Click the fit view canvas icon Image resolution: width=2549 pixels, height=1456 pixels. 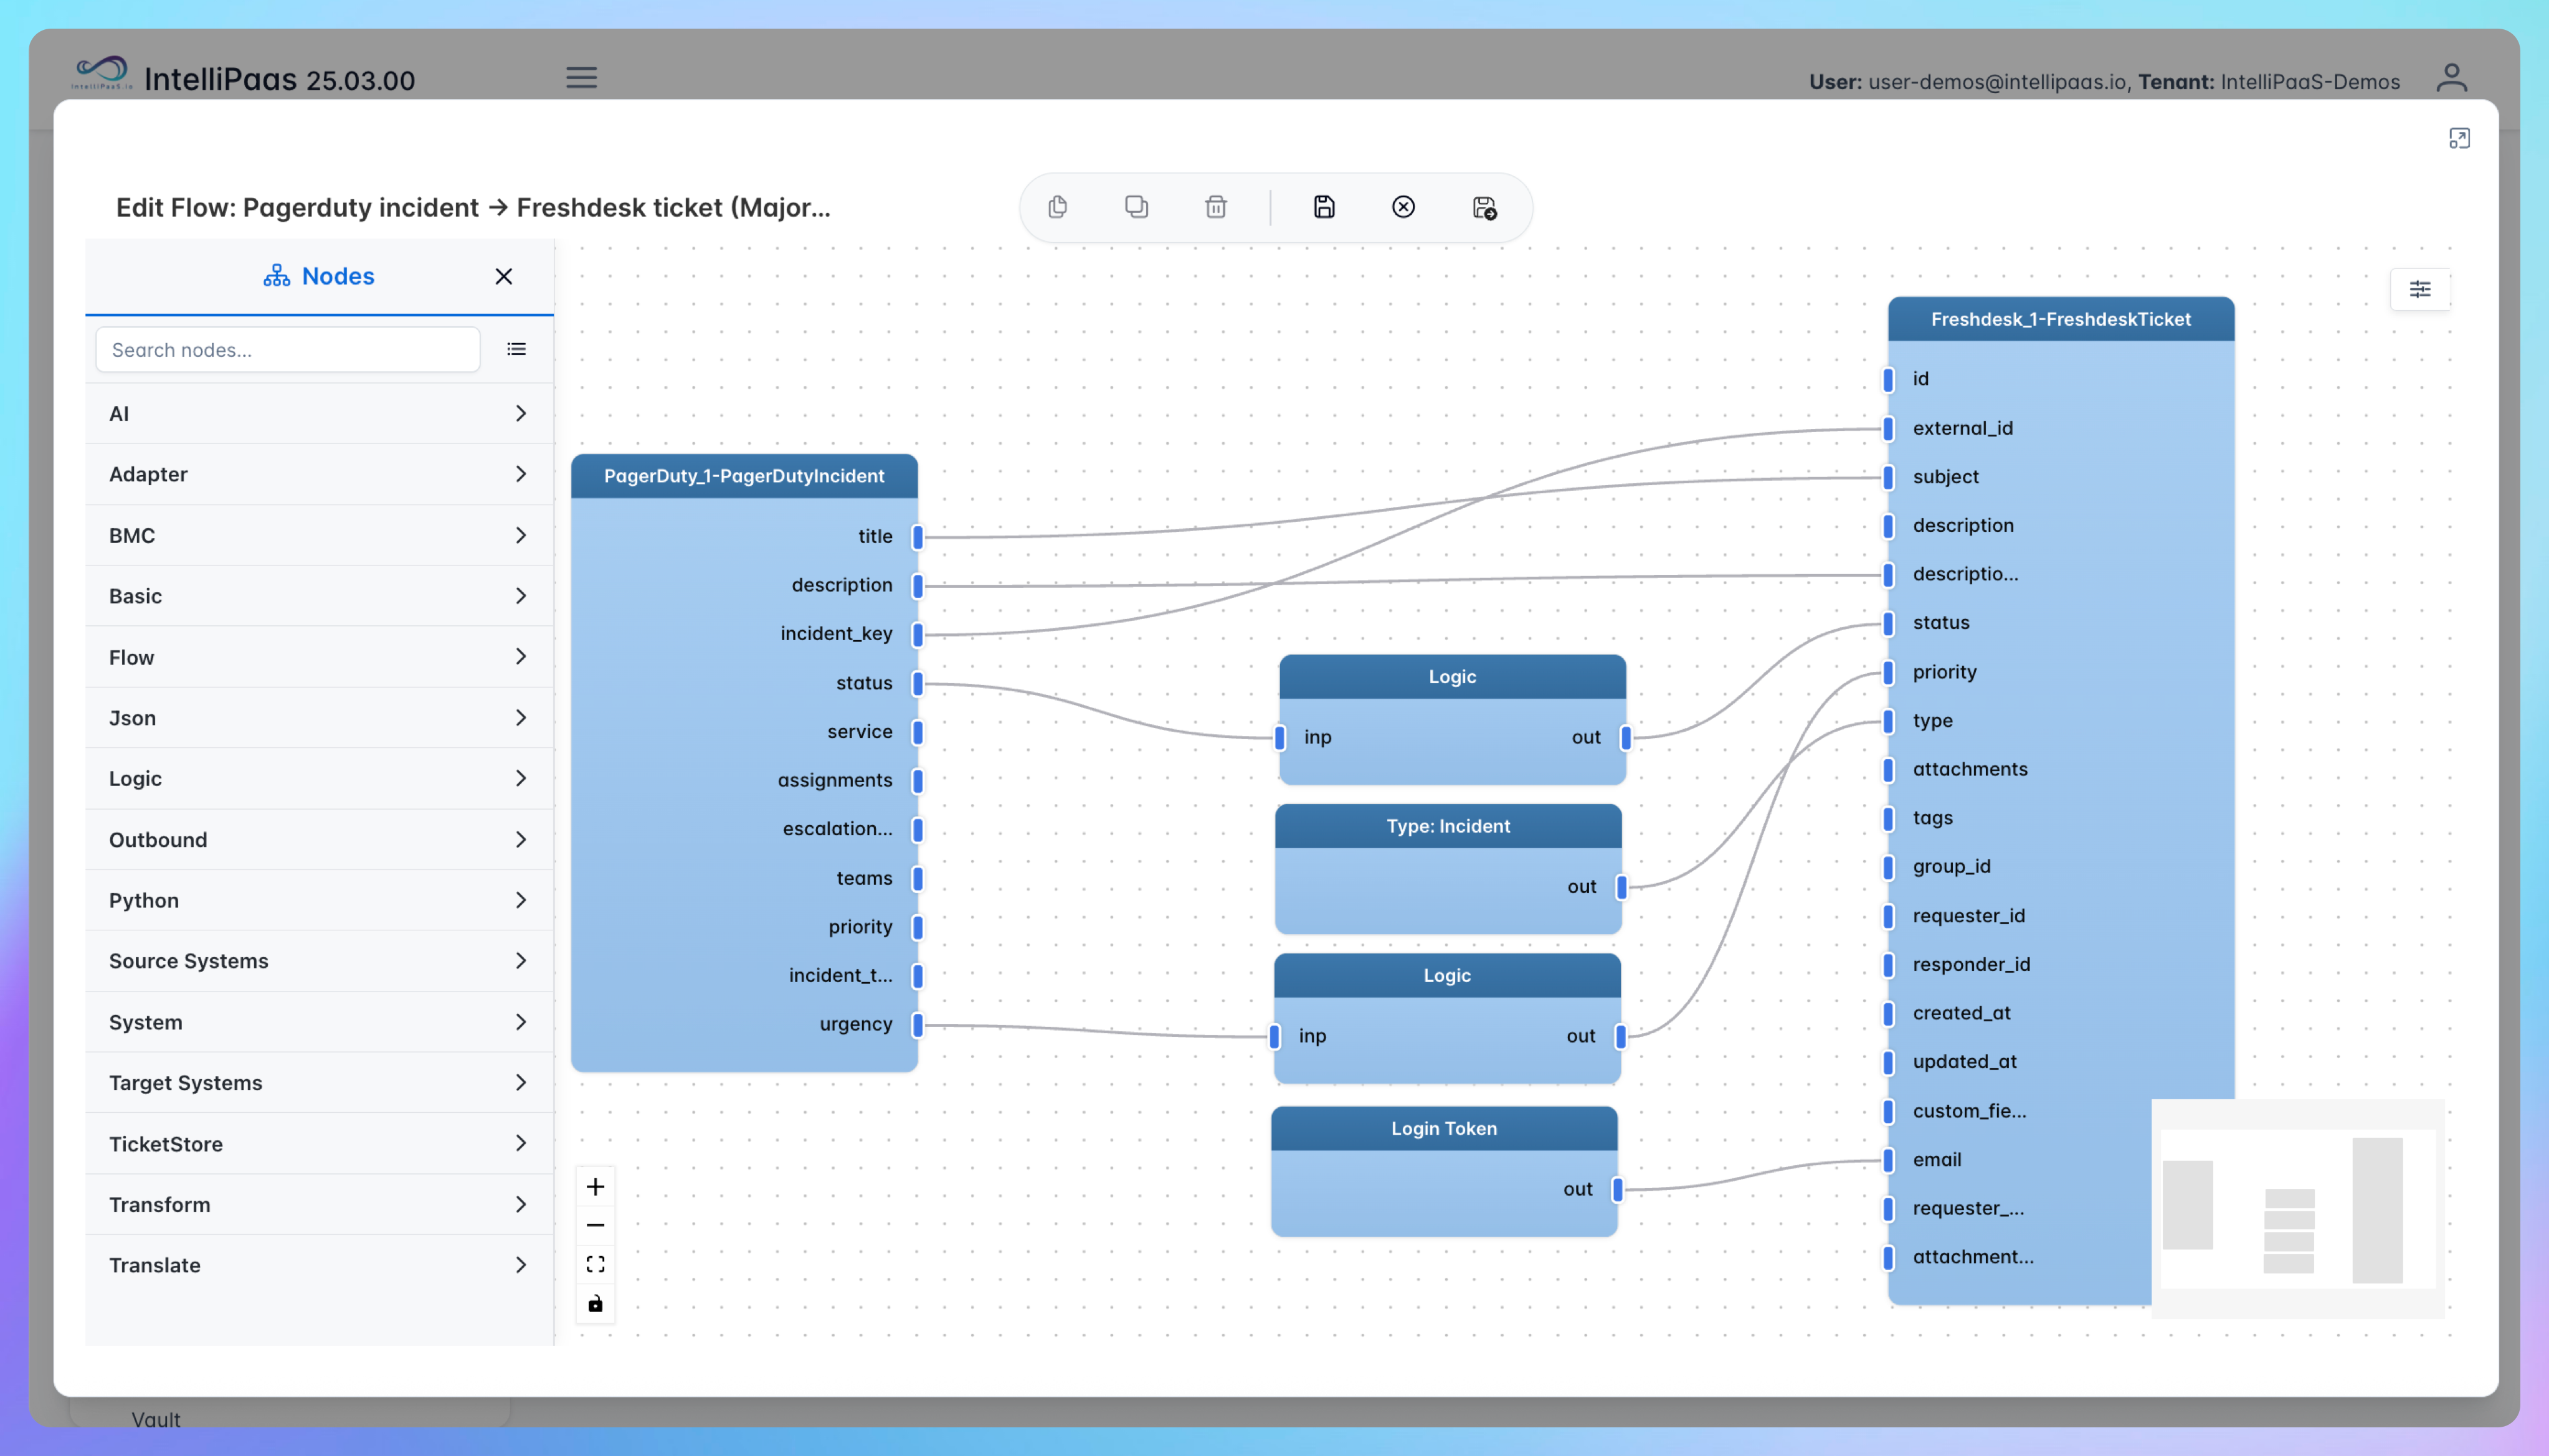click(595, 1264)
